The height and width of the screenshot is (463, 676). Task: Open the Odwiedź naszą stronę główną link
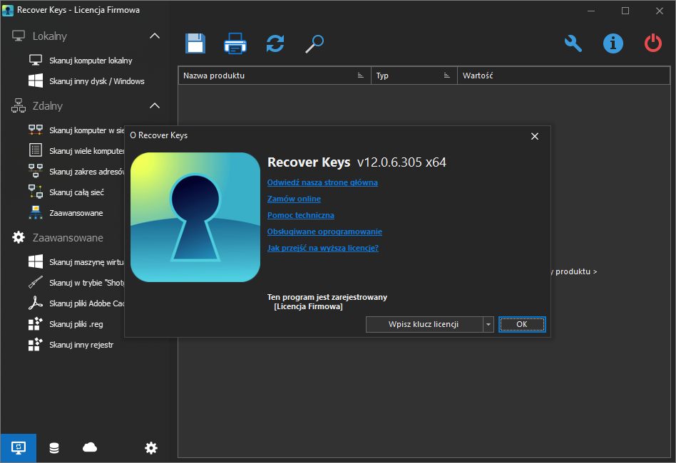pyautogui.click(x=322, y=182)
